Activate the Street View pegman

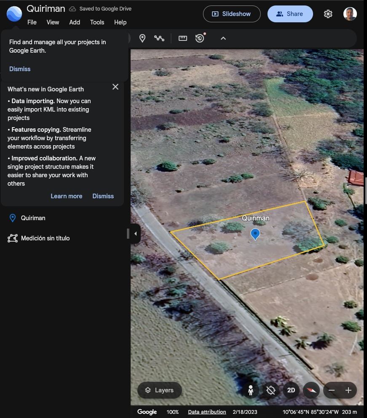pyautogui.click(x=250, y=390)
